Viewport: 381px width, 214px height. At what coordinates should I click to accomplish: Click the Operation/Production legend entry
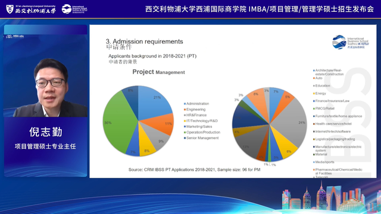point(202,132)
